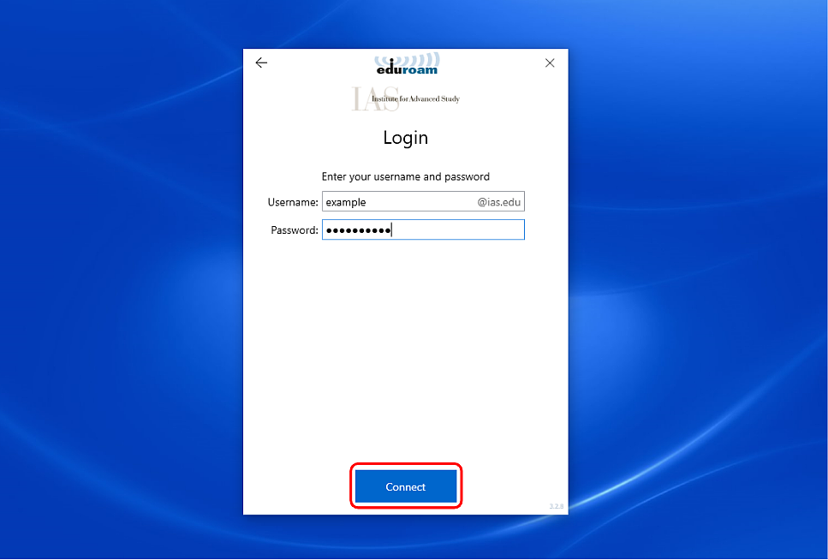This screenshot has height=560, width=828.
Task: Click the back arrow icon
Action: click(261, 63)
